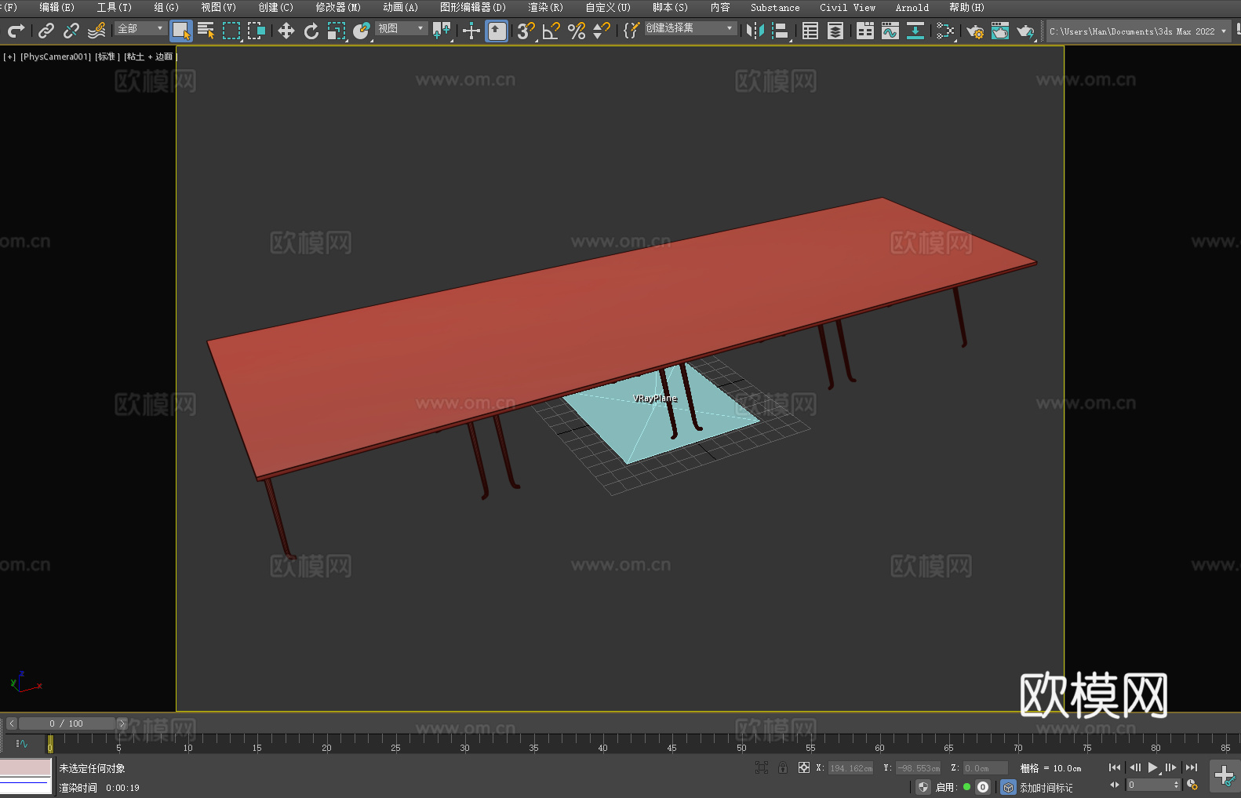
Task: Open the Time Configuration icon
Action: click(x=1192, y=785)
